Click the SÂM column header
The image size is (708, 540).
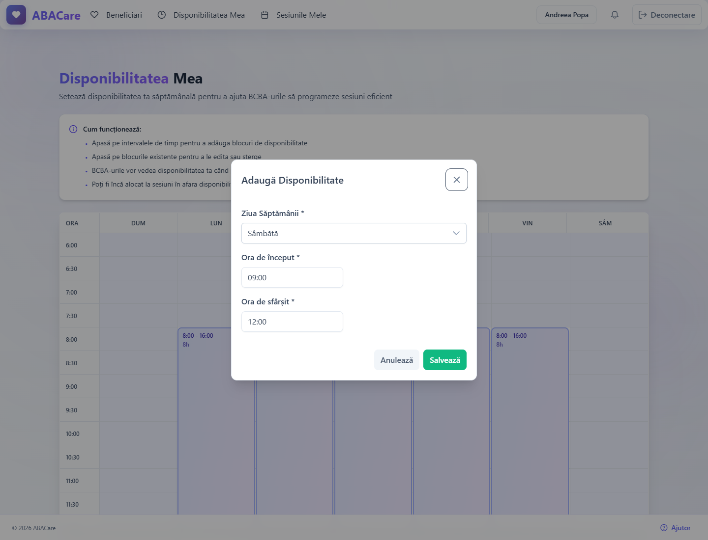coord(605,223)
